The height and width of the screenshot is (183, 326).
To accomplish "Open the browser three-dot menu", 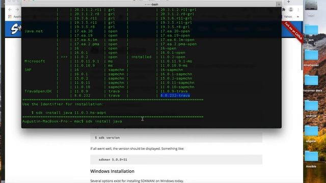I will [298, 10].
